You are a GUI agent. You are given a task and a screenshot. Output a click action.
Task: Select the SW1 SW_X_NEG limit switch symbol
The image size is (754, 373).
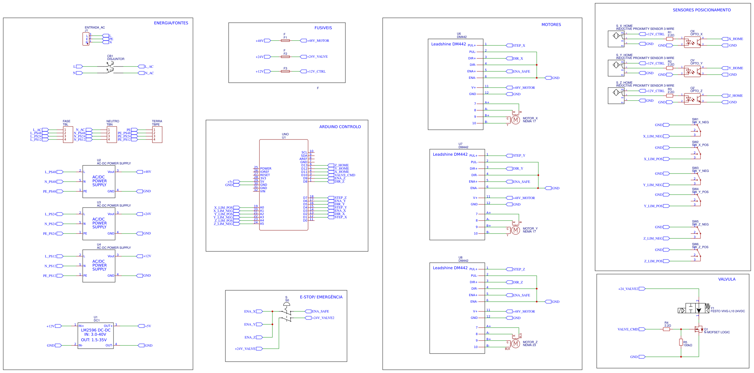697,130
